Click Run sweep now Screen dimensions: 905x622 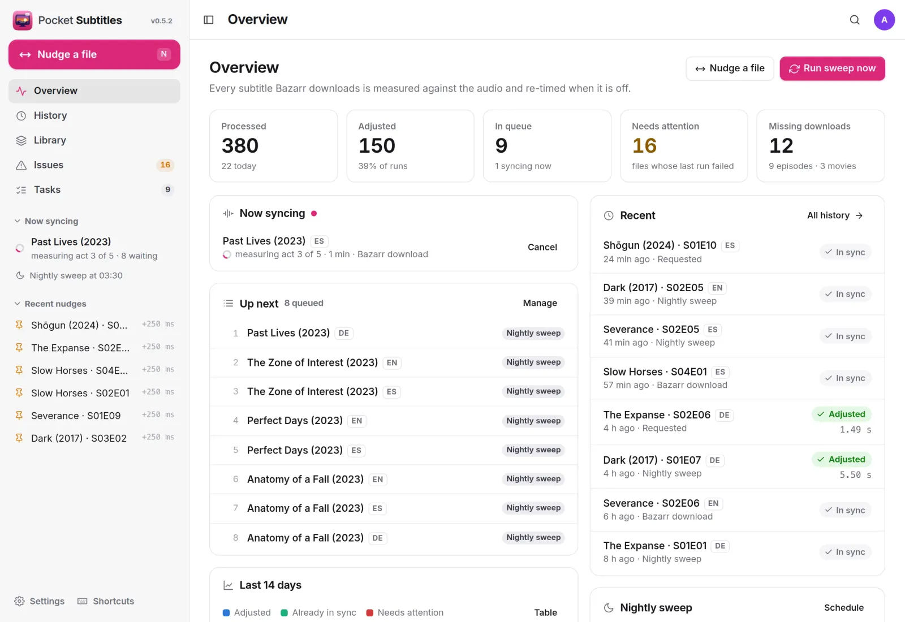[x=832, y=68]
